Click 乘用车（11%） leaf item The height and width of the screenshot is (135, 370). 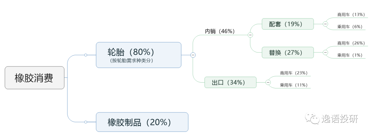tap(294, 85)
